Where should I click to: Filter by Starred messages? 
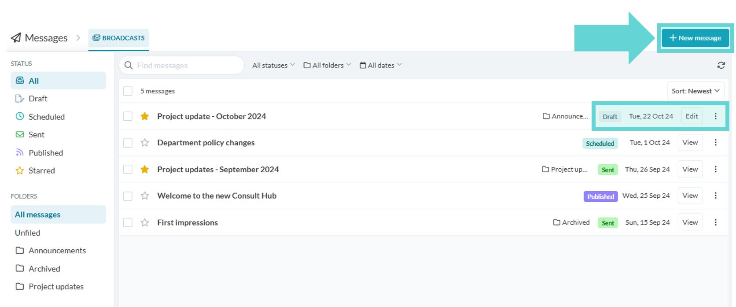pyautogui.click(x=58, y=170)
